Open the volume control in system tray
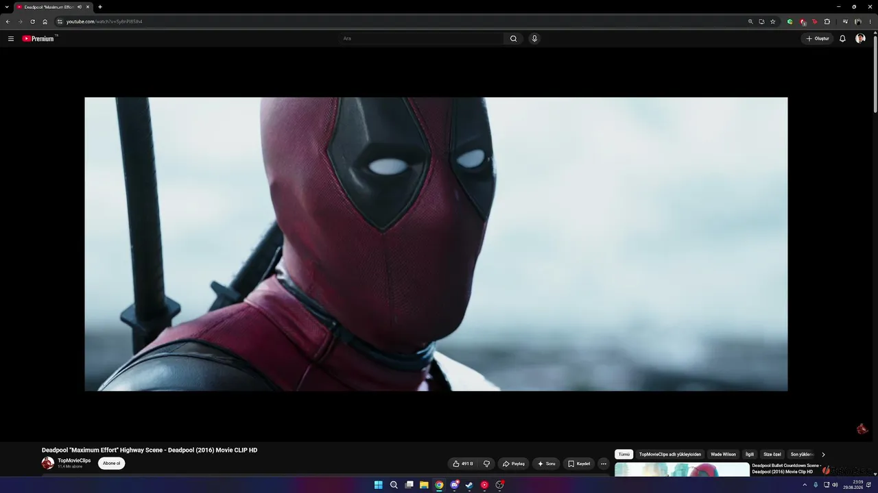The image size is (878, 493). 835,485
